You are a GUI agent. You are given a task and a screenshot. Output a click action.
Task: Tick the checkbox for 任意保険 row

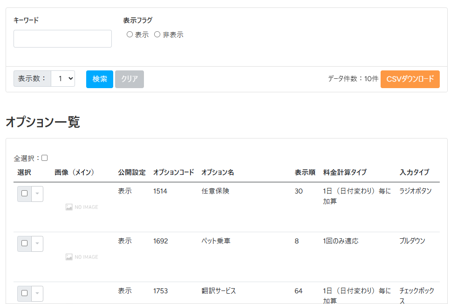(x=25, y=193)
